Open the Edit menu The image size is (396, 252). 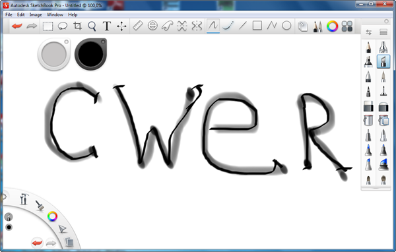[x=20, y=15]
